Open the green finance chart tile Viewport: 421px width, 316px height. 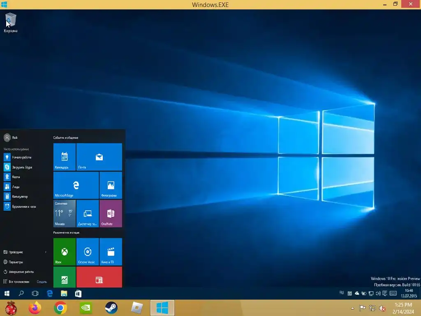click(65, 277)
